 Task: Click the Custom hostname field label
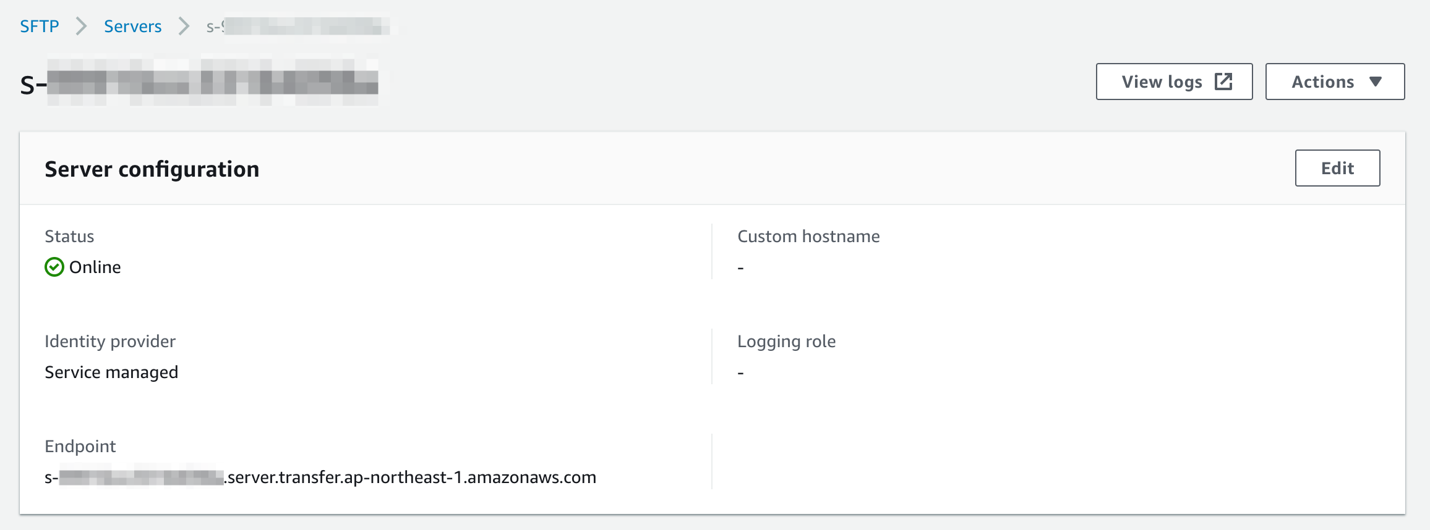click(x=808, y=236)
